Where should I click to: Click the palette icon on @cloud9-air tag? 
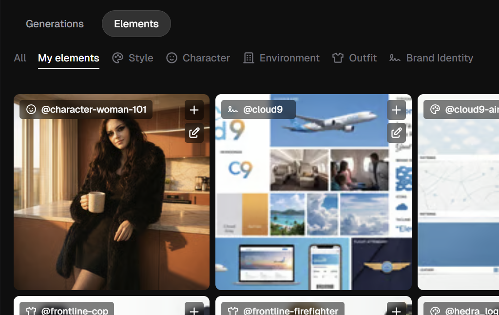coord(435,110)
